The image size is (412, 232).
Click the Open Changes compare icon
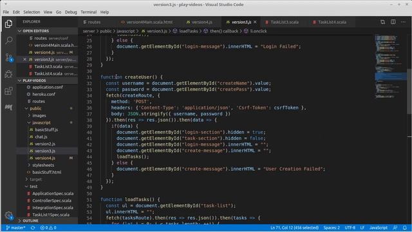382,22
